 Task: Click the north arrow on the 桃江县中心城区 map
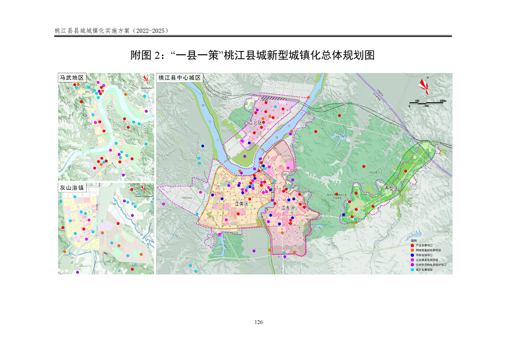tap(424, 85)
